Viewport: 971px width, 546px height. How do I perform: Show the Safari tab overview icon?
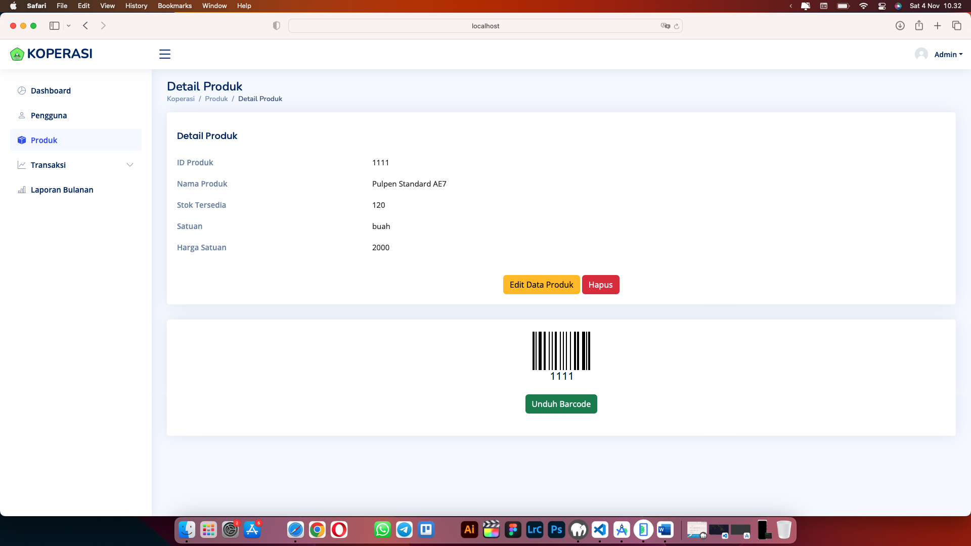coord(956,26)
